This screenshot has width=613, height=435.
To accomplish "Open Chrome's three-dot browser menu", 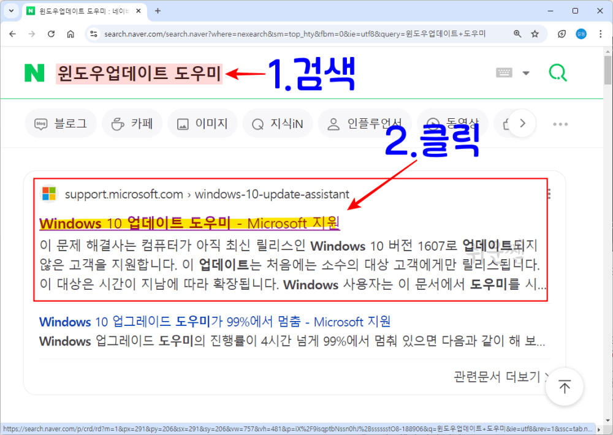I will click(x=600, y=34).
